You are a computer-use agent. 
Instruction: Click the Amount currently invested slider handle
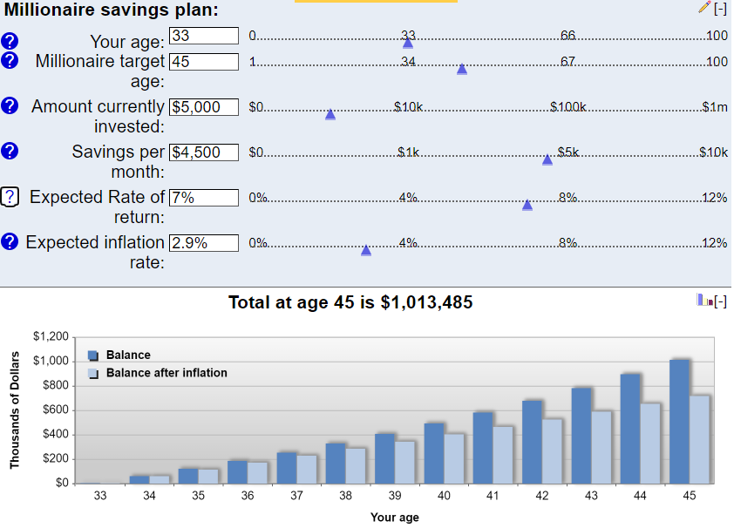tap(330, 115)
